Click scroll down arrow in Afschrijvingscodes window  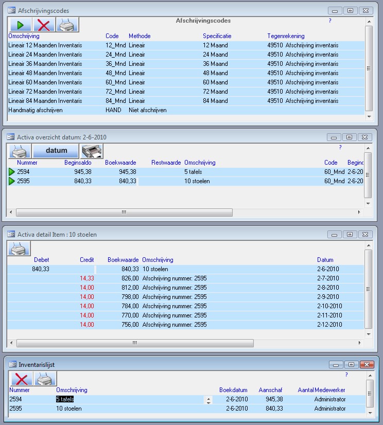coord(369,117)
